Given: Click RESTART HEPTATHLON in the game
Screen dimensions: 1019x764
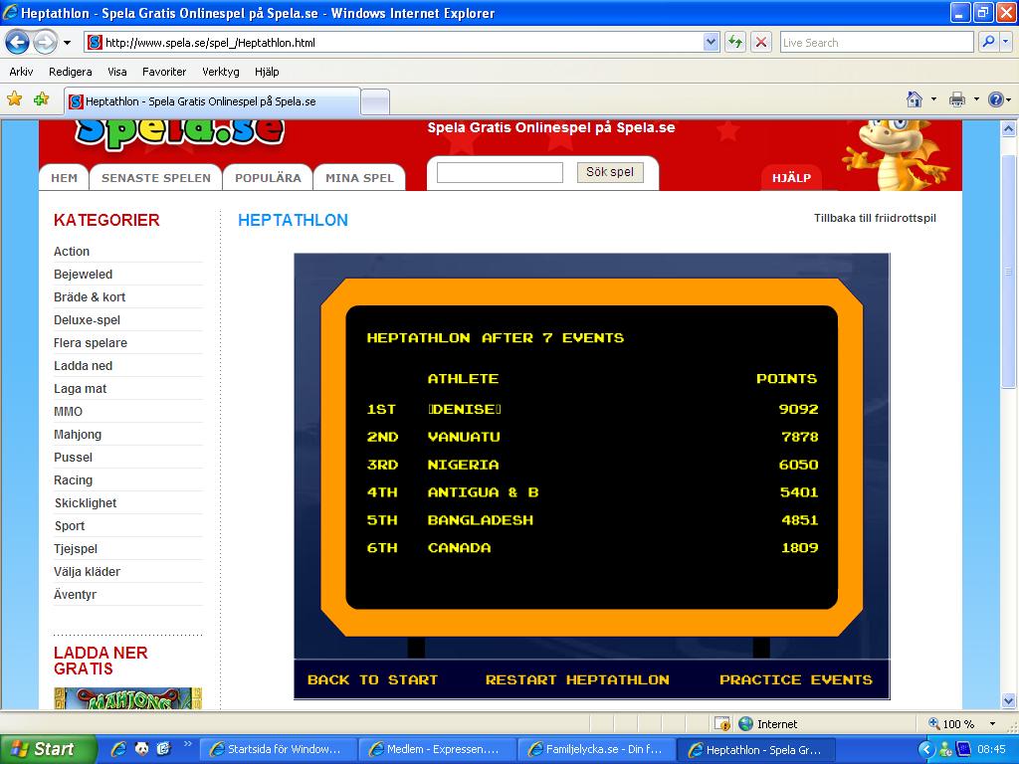Looking at the screenshot, I should point(577,679).
